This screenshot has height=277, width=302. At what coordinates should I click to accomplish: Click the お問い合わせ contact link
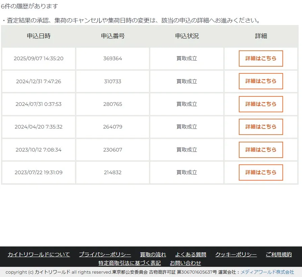185,263
